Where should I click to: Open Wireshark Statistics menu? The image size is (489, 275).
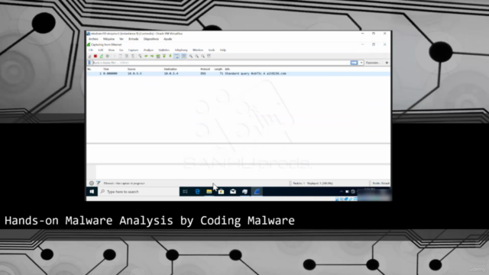click(x=164, y=50)
